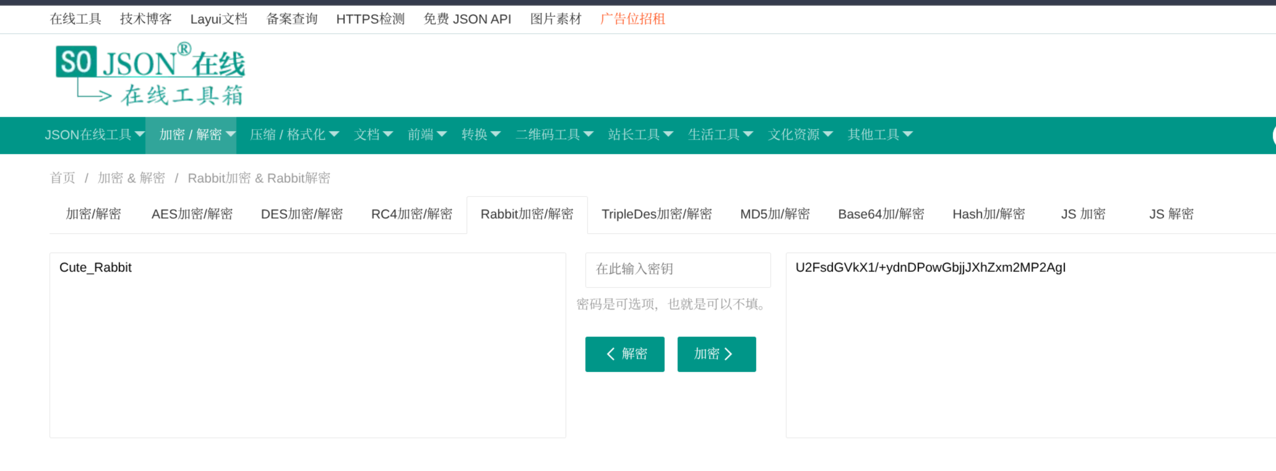The image size is (1276, 471).
Task: Open the 二维码工具 dropdown
Action: click(554, 135)
